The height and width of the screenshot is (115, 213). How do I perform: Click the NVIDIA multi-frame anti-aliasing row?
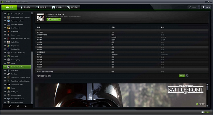(x=122, y=72)
